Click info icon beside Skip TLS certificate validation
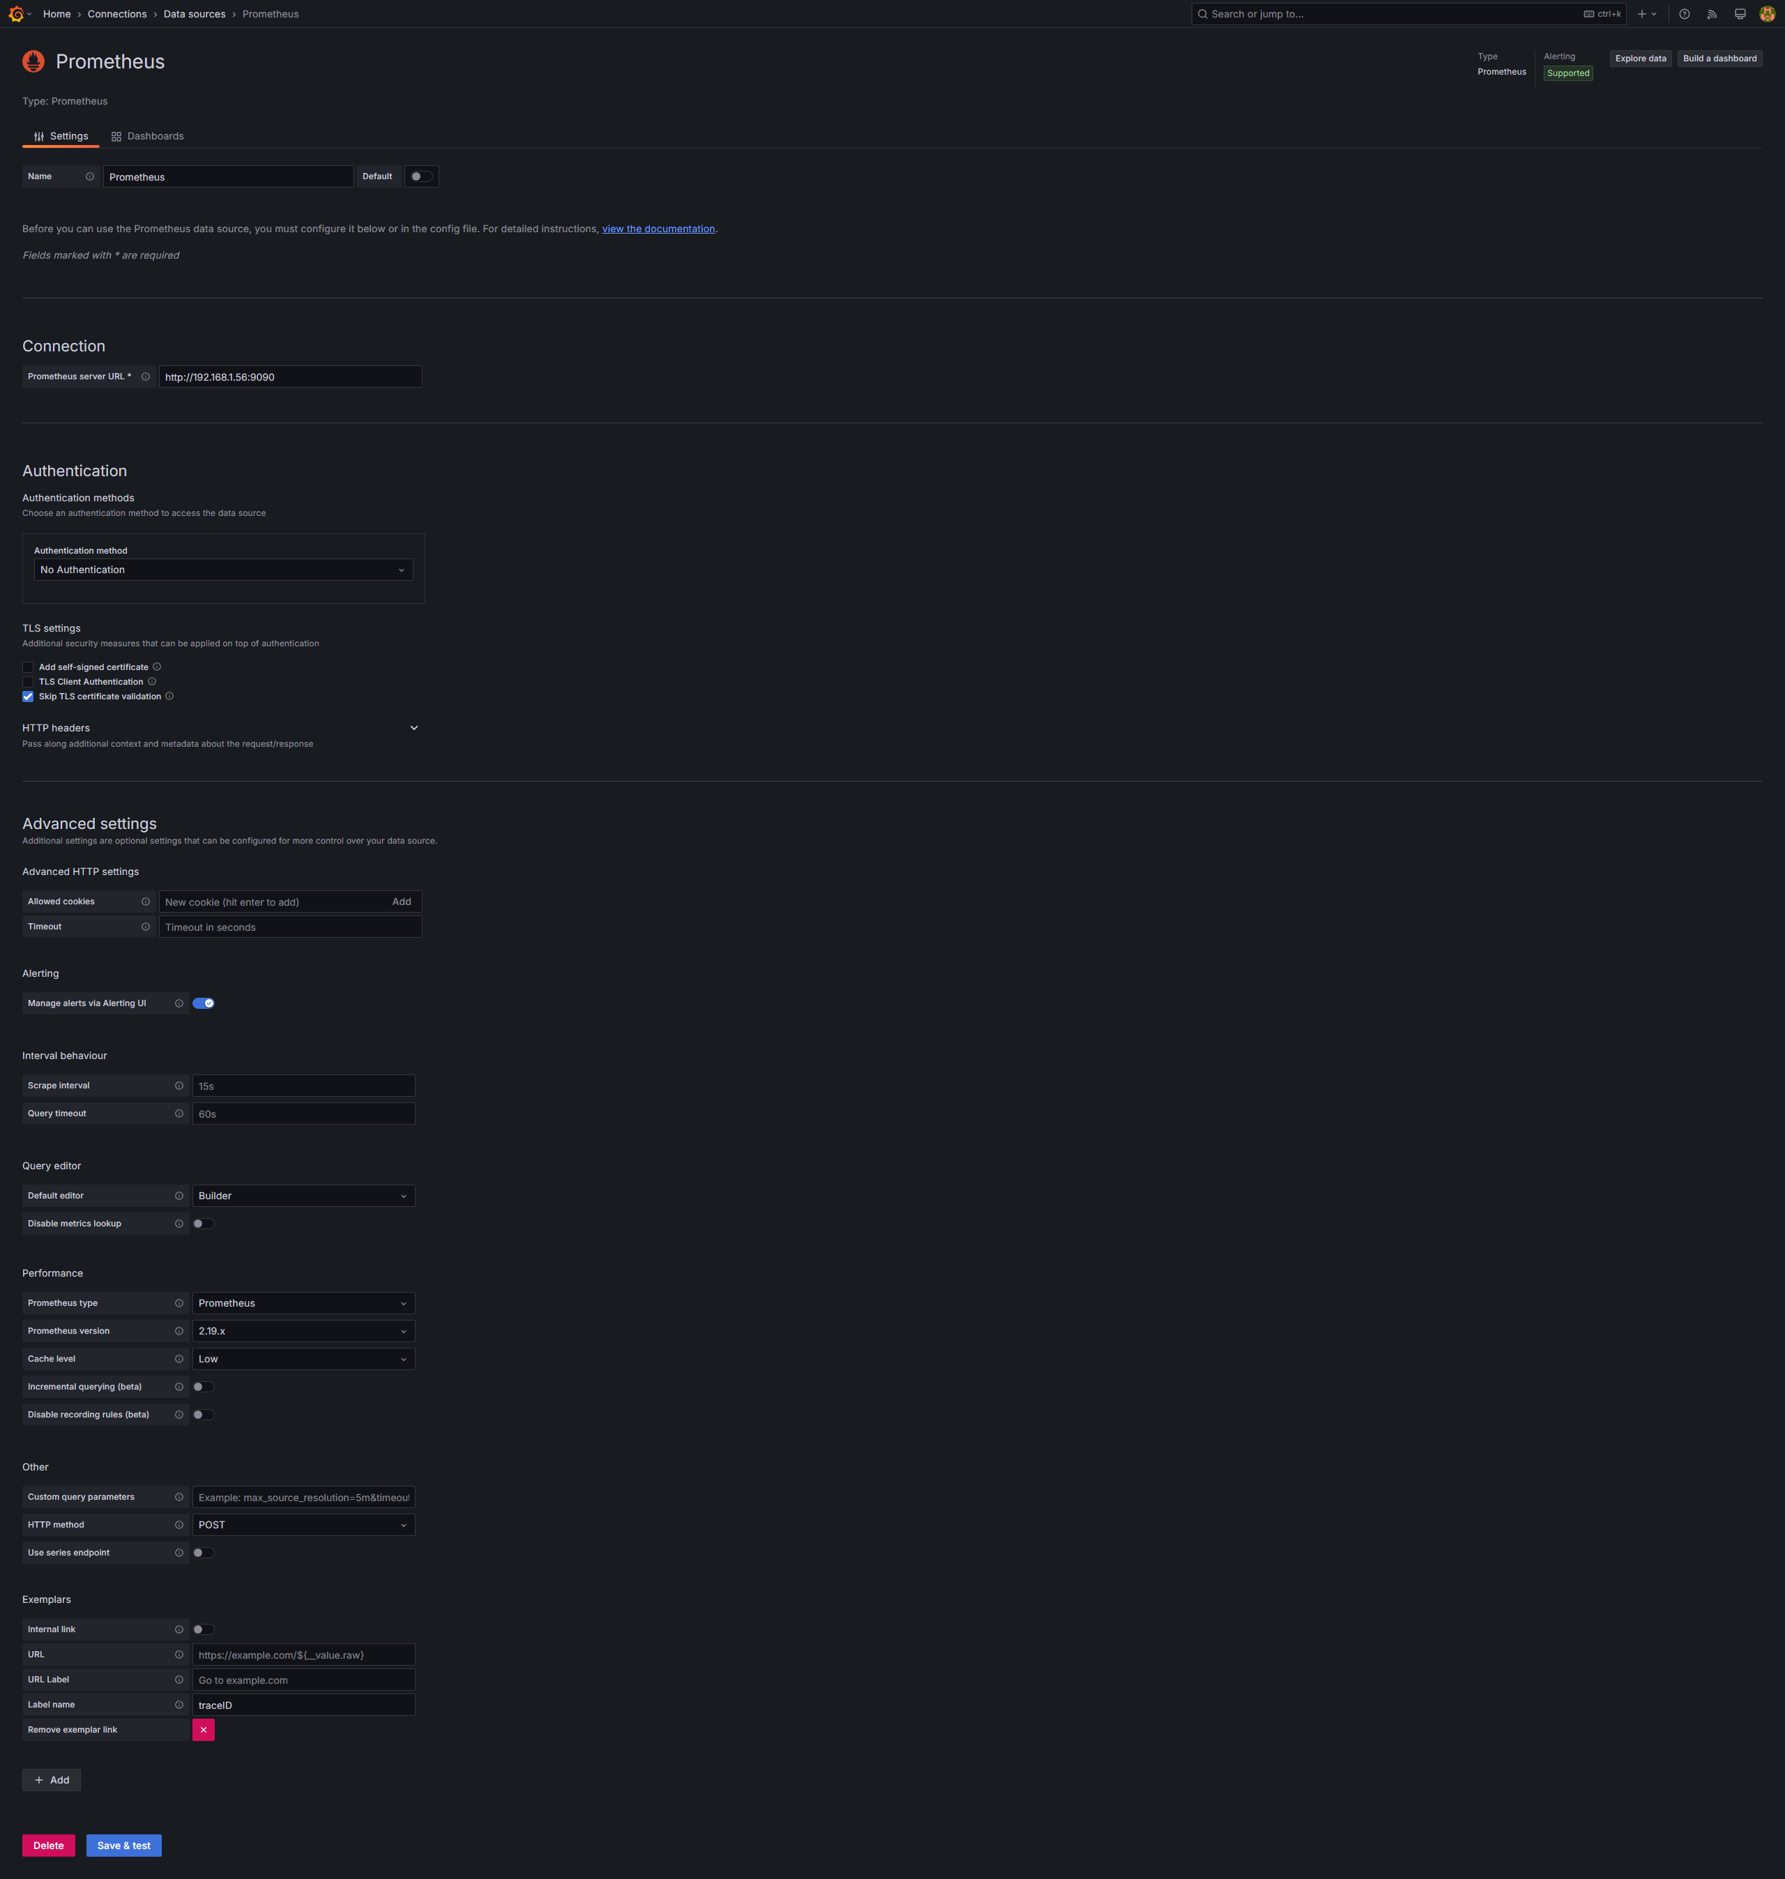 (x=169, y=697)
